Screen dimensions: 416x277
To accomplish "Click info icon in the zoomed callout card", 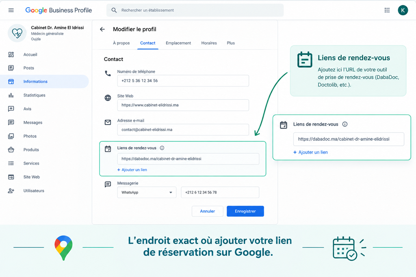I will 344,124.
